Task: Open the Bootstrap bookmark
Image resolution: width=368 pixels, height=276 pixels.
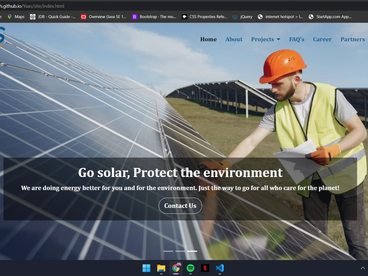Action: pos(154,17)
